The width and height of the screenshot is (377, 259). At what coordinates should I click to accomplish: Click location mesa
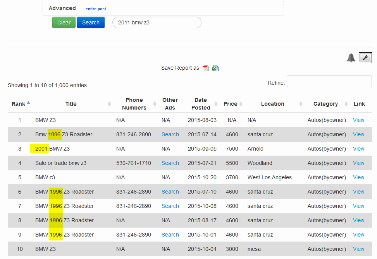254,249
